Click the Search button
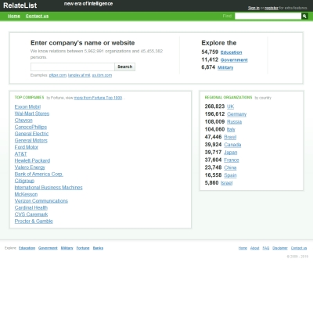313x313 pixels. coord(124,67)
